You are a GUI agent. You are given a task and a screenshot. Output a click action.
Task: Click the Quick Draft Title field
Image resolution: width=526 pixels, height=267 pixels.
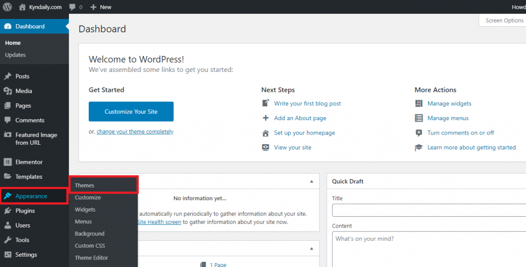(x=429, y=211)
